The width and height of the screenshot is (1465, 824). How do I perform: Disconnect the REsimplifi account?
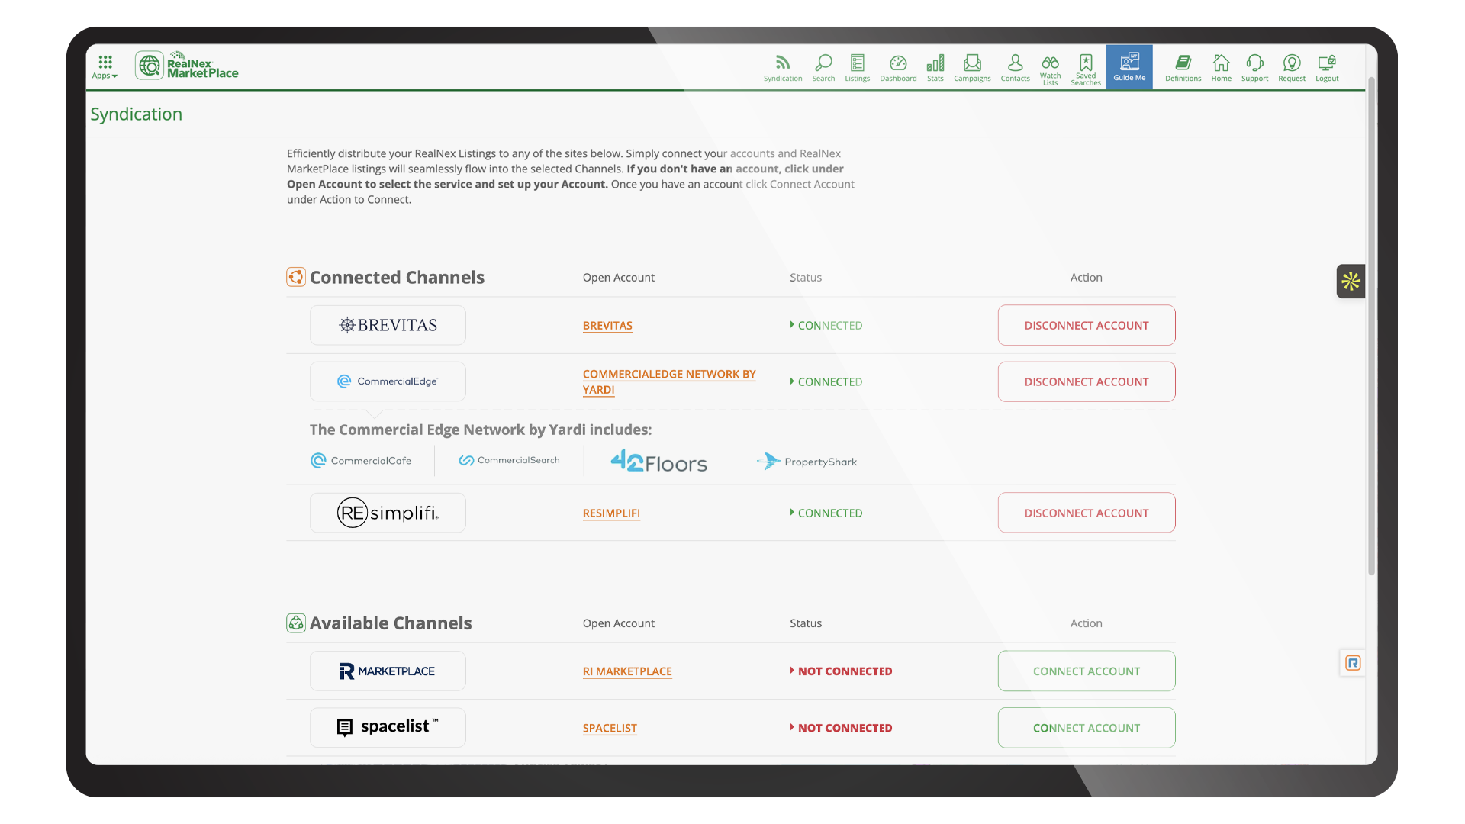click(1087, 513)
